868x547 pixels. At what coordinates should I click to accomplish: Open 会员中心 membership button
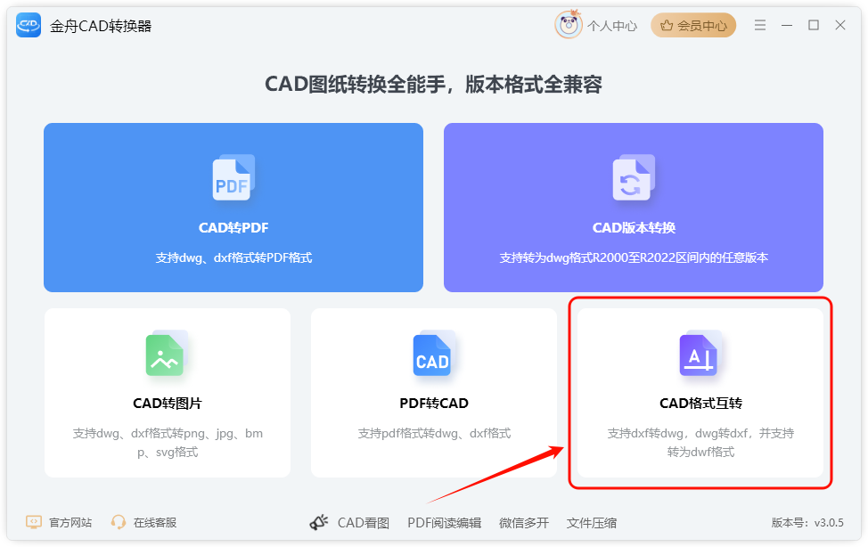[693, 26]
